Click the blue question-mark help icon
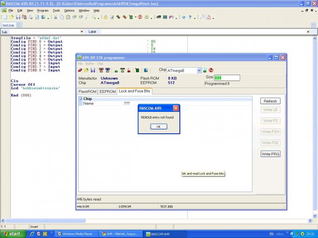This screenshot has height=238, width=318. (x=190, y=17)
